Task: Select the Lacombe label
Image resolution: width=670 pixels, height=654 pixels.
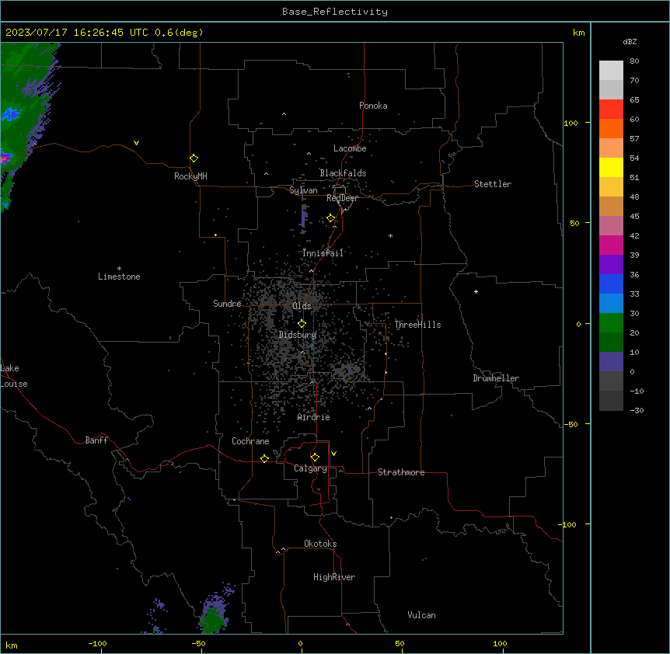Action: [350, 148]
